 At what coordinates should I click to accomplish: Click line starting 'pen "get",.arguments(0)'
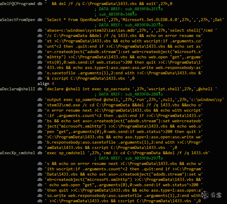[x=120, y=132]
